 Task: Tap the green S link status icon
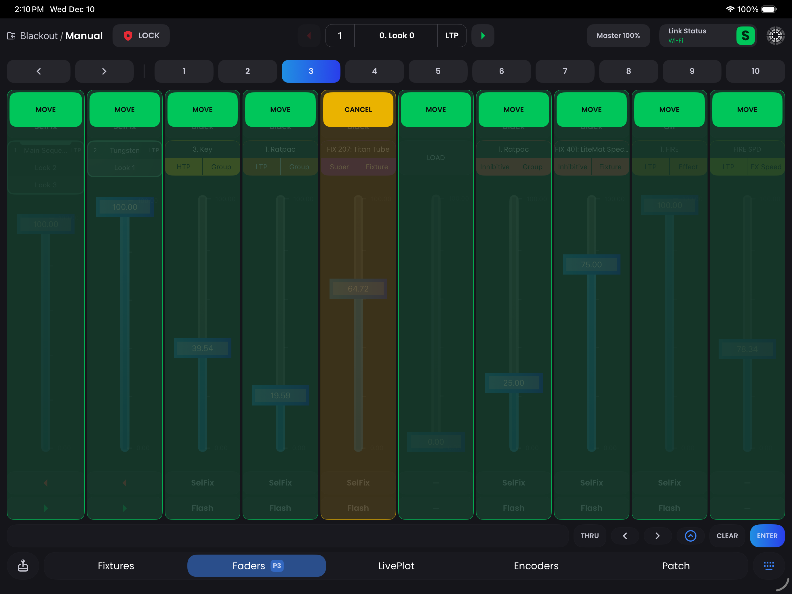[x=745, y=35]
